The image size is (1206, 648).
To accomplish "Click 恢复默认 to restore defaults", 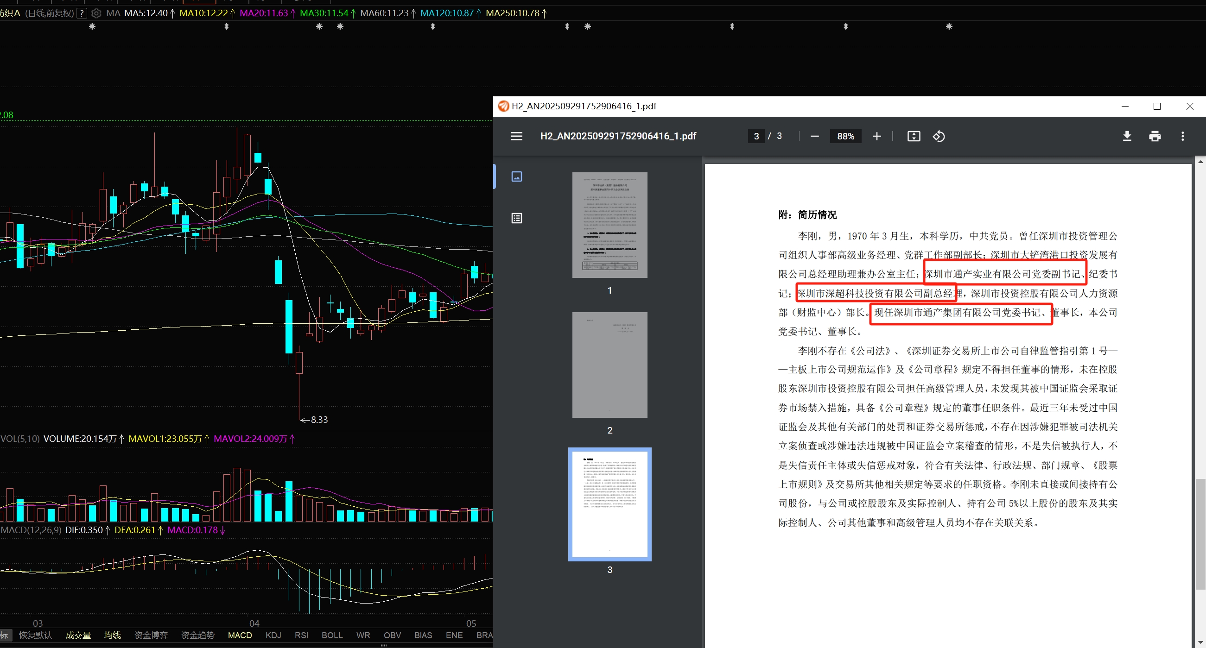I will coord(35,635).
